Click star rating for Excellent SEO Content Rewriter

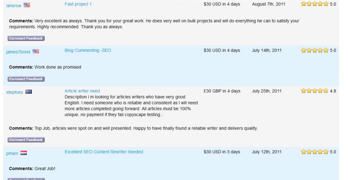tap(315, 152)
